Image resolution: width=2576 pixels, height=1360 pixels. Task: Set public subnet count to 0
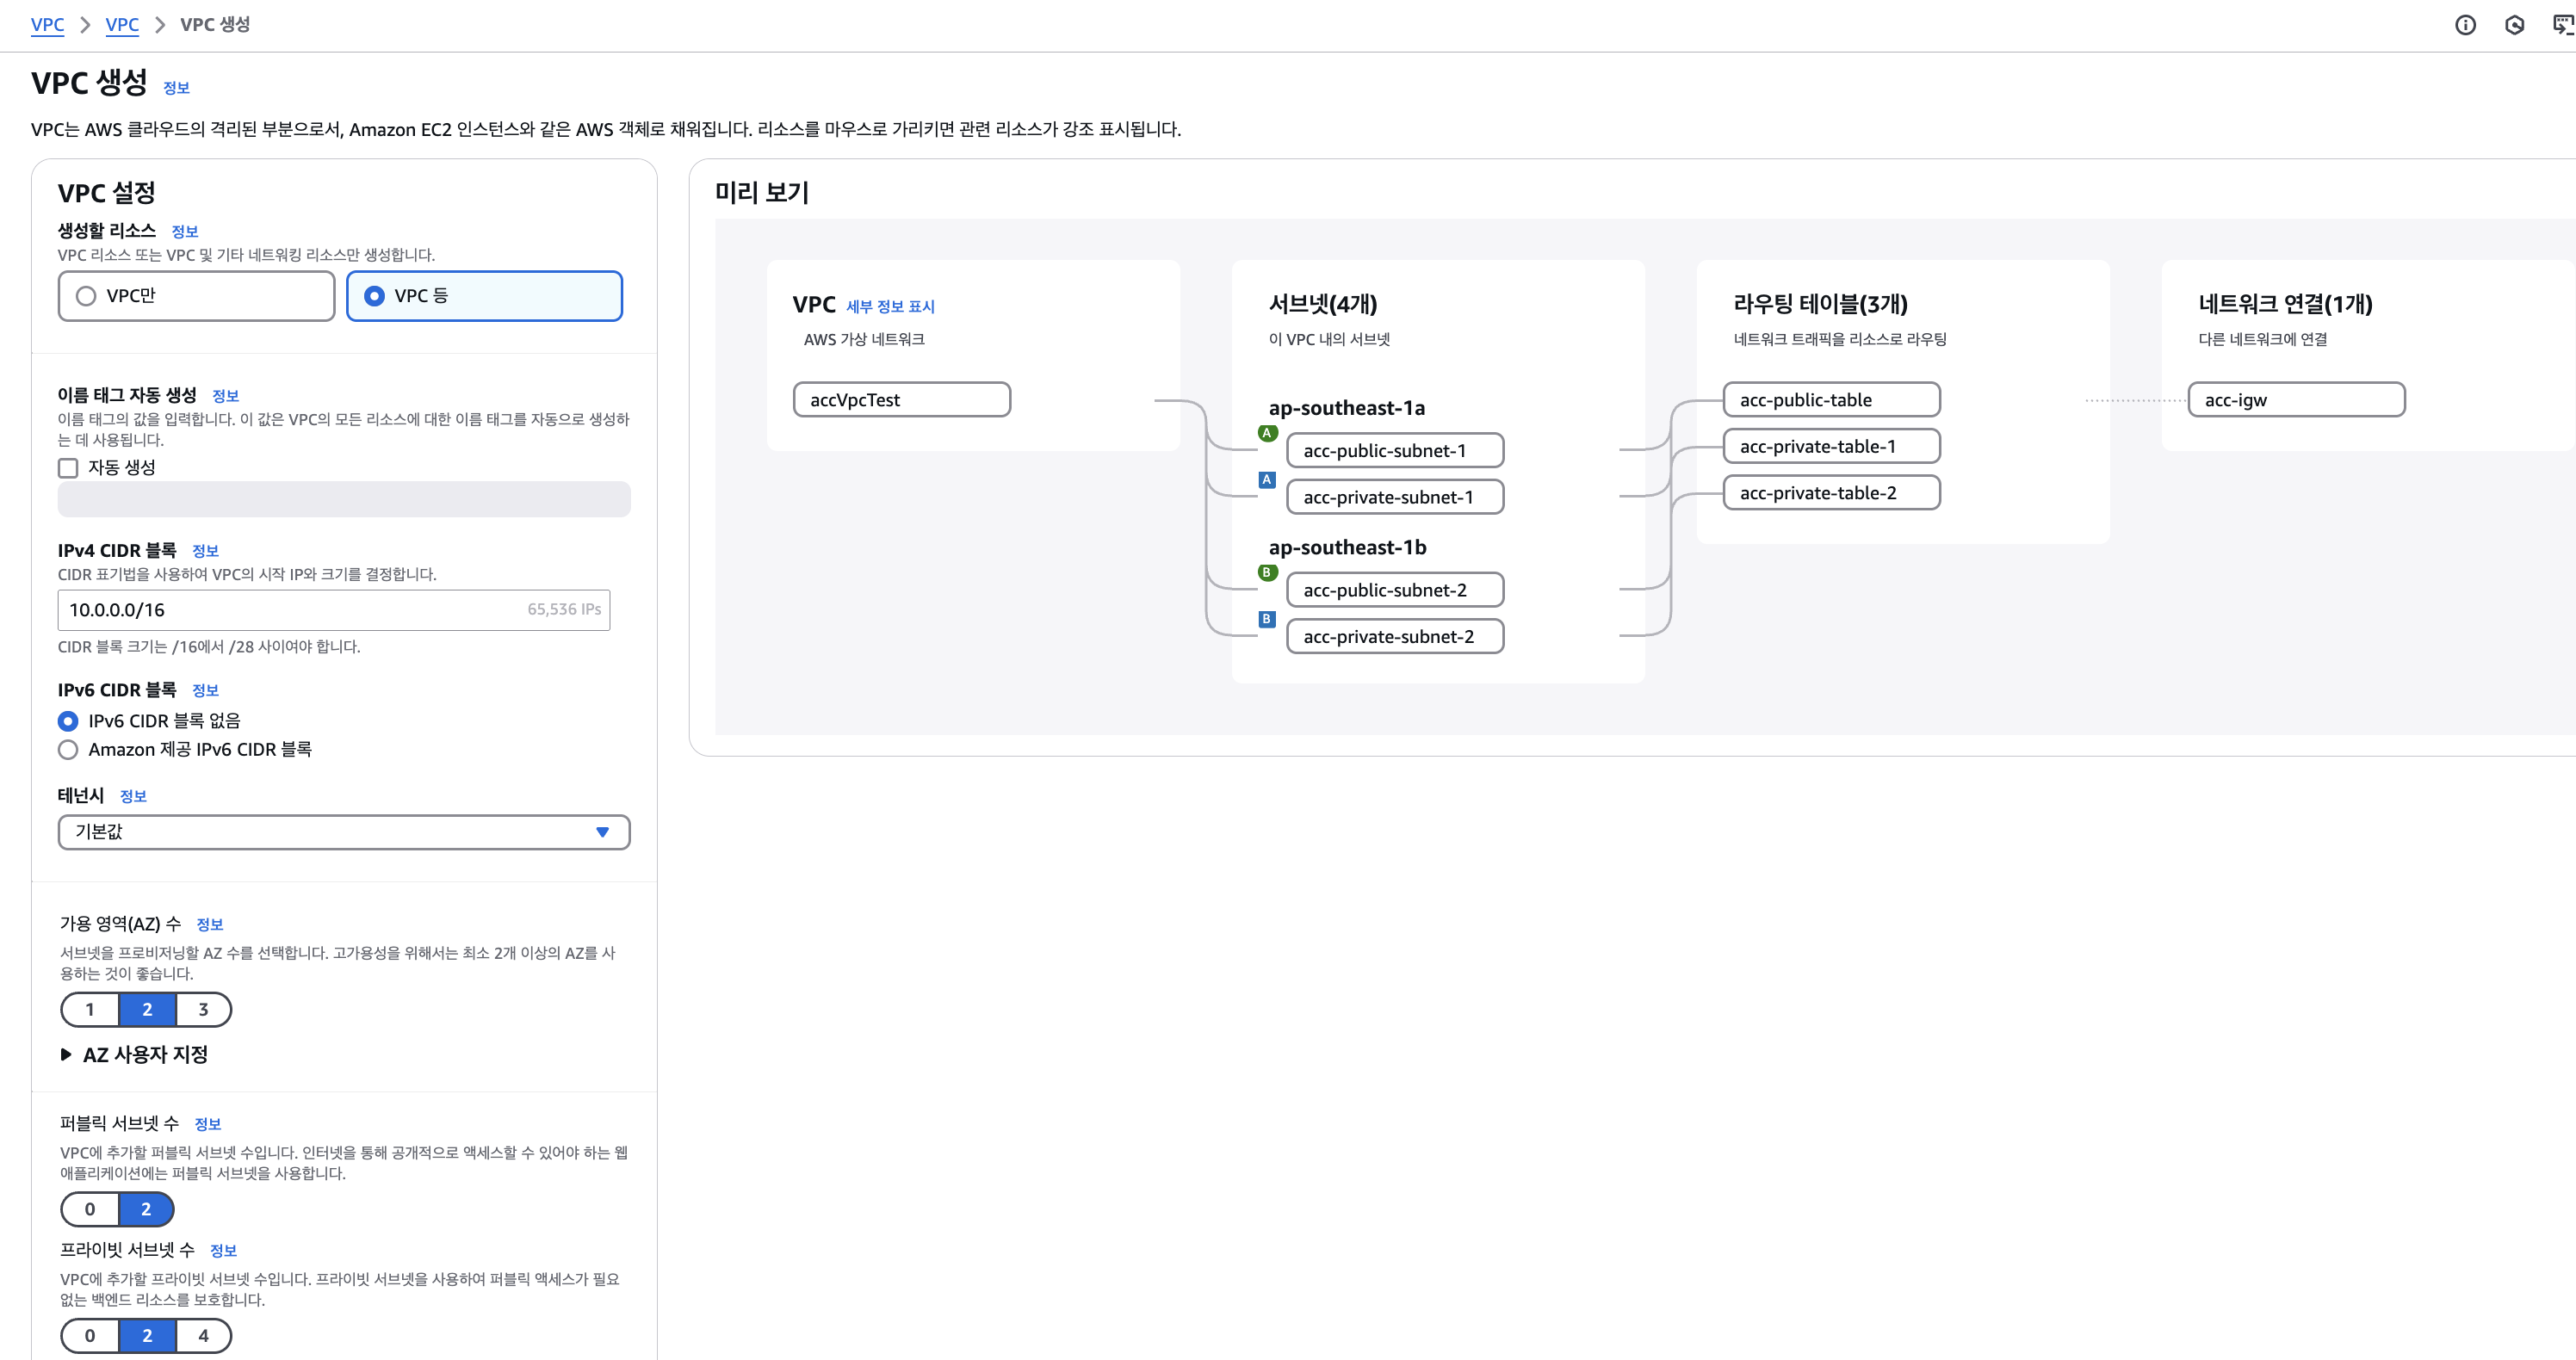pyautogui.click(x=90, y=1210)
